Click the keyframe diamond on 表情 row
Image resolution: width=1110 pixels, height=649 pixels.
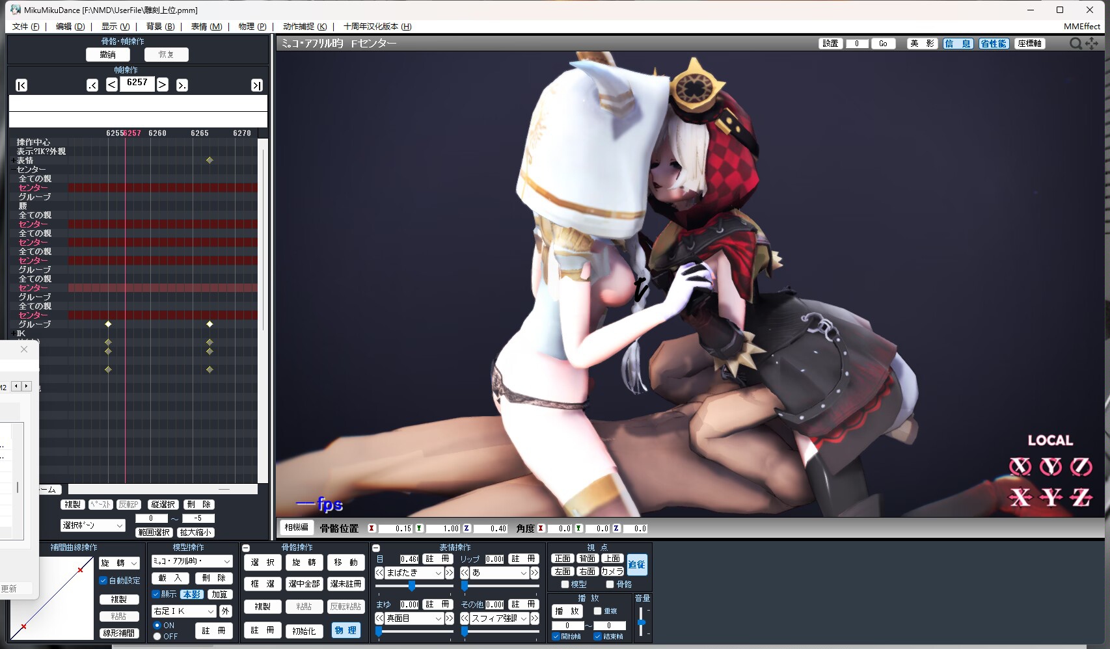[210, 160]
